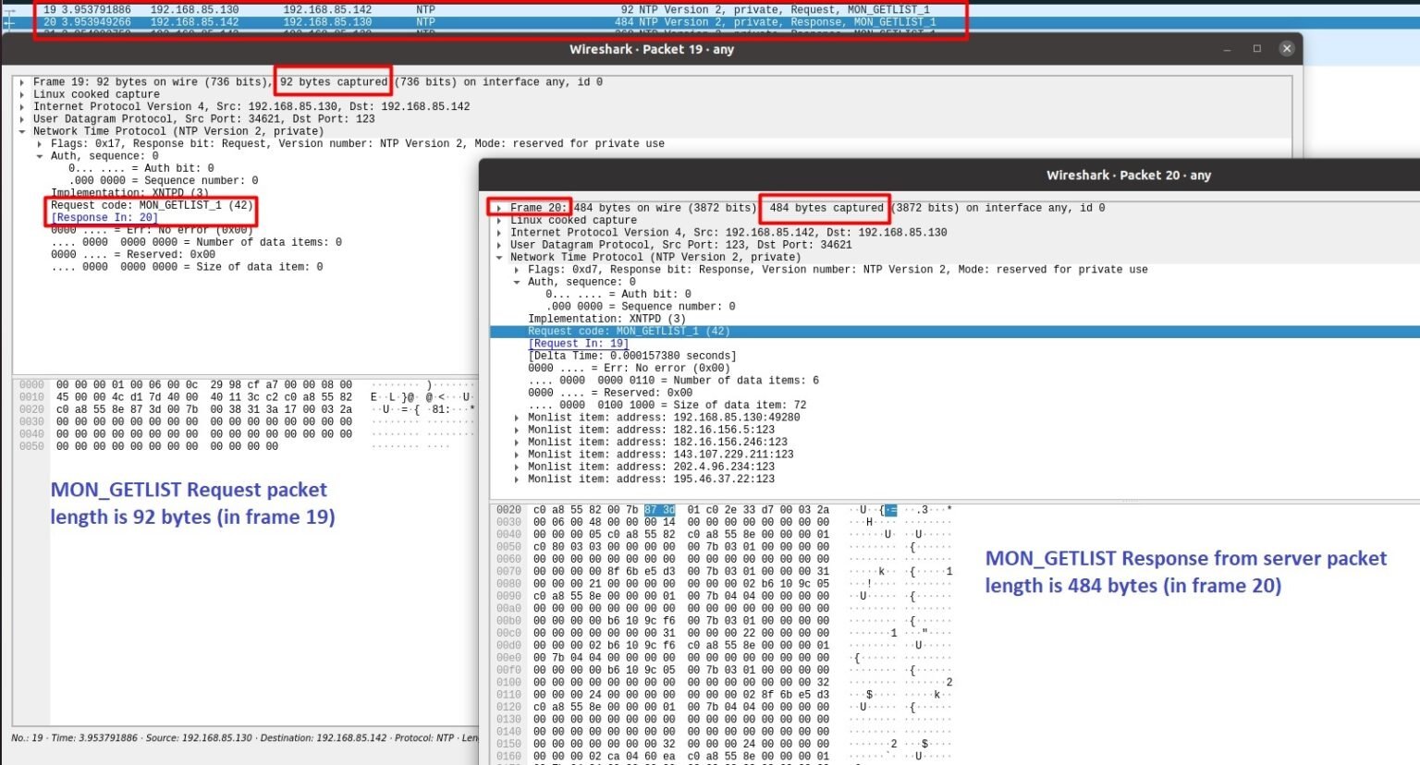
Task: Expand Monlist item address 192.168.85.130:49280
Action: pos(515,417)
